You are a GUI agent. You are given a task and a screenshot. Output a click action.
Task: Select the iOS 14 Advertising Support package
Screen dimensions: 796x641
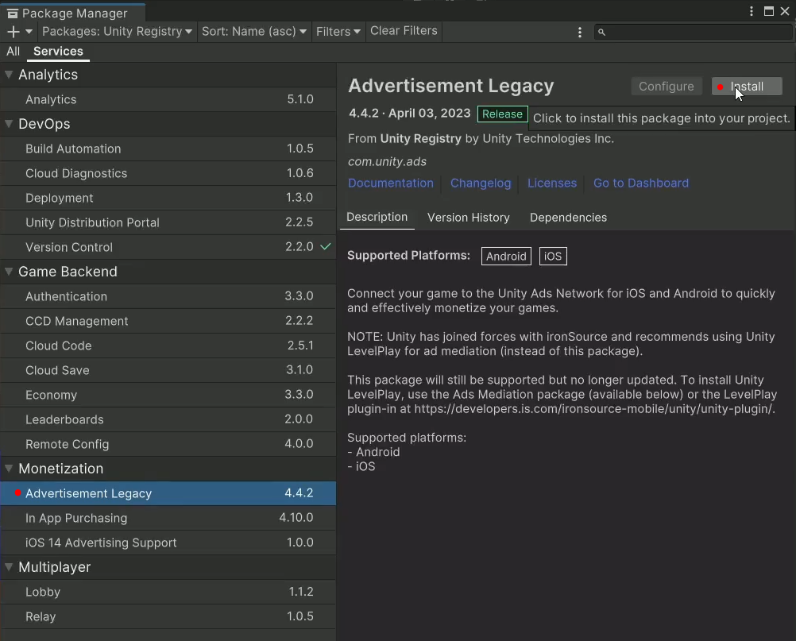(x=168, y=543)
